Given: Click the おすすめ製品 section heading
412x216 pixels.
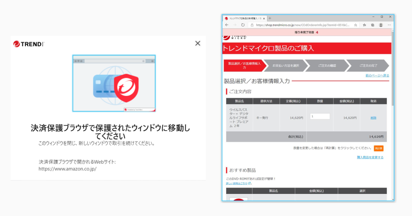Looking at the screenshot, I should [242, 170].
